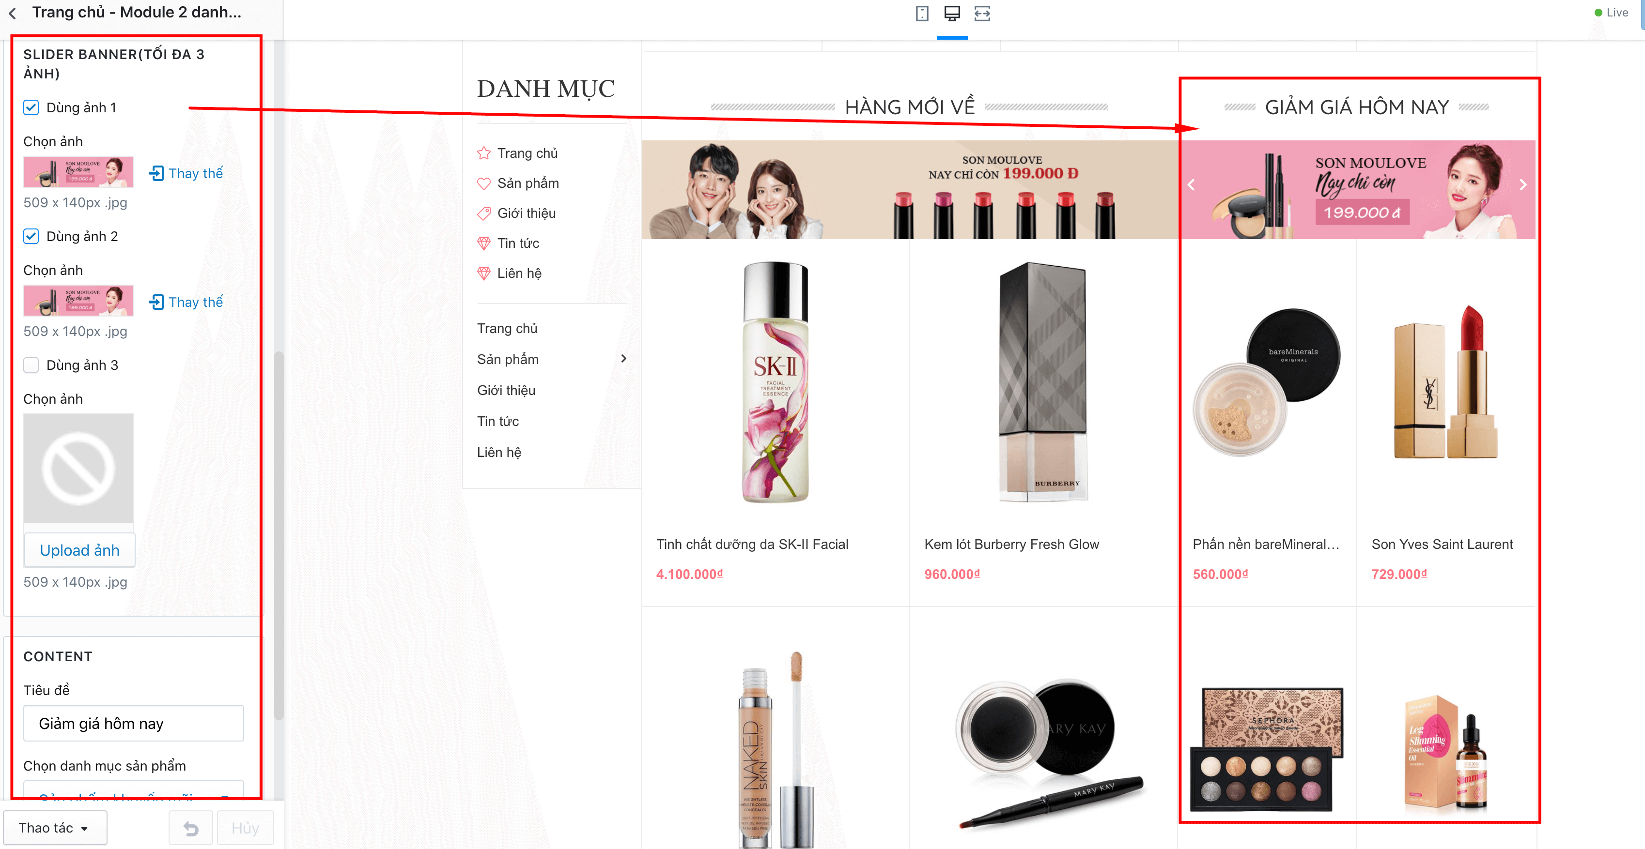The width and height of the screenshot is (1645, 849).
Task: Open Giới thiệu in the icon menu
Action: [526, 213]
